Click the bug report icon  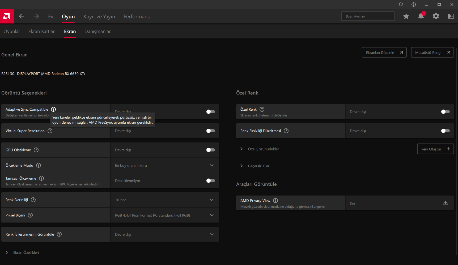tap(401, 5)
